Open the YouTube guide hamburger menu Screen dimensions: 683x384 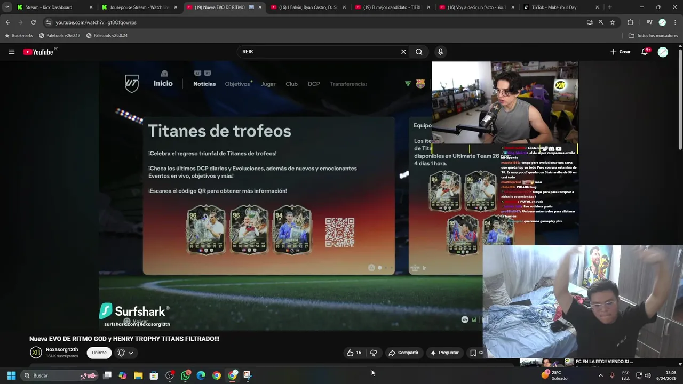click(x=11, y=52)
